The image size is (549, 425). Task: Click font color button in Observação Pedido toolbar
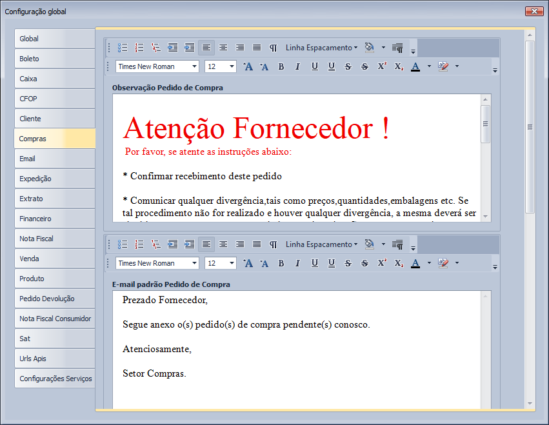pos(415,66)
